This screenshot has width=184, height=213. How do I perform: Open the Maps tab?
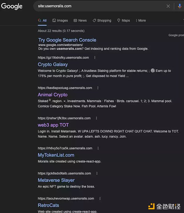pyautogui.click(x=124, y=21)
